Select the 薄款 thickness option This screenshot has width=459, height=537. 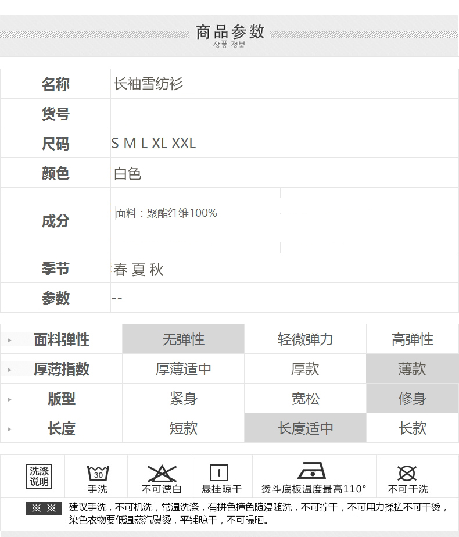[412, 369]
